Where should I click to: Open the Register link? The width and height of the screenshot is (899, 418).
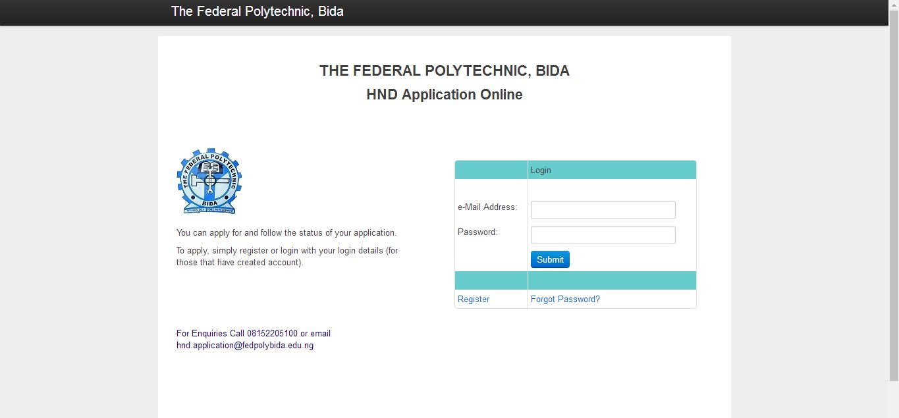[474, 300]
